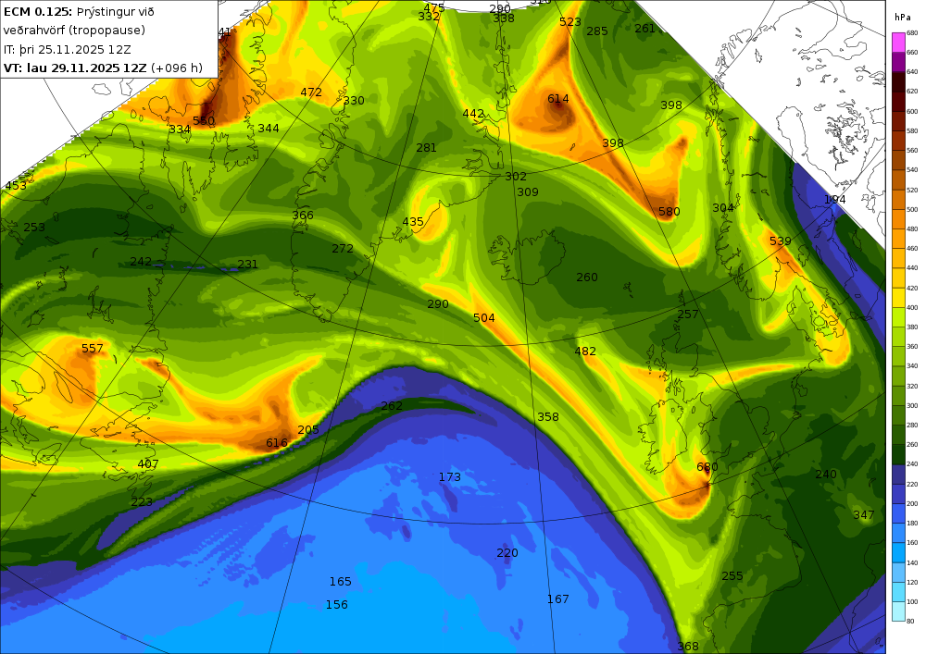Click the text 'veðrahvörf (tropopause)'
This screenshot has height=654, width=926.
coord(74,31)
